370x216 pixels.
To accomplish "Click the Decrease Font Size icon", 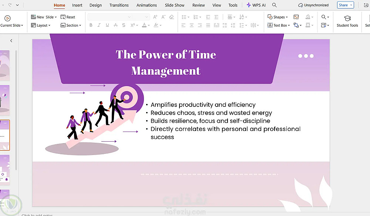I will click(163, 17).
